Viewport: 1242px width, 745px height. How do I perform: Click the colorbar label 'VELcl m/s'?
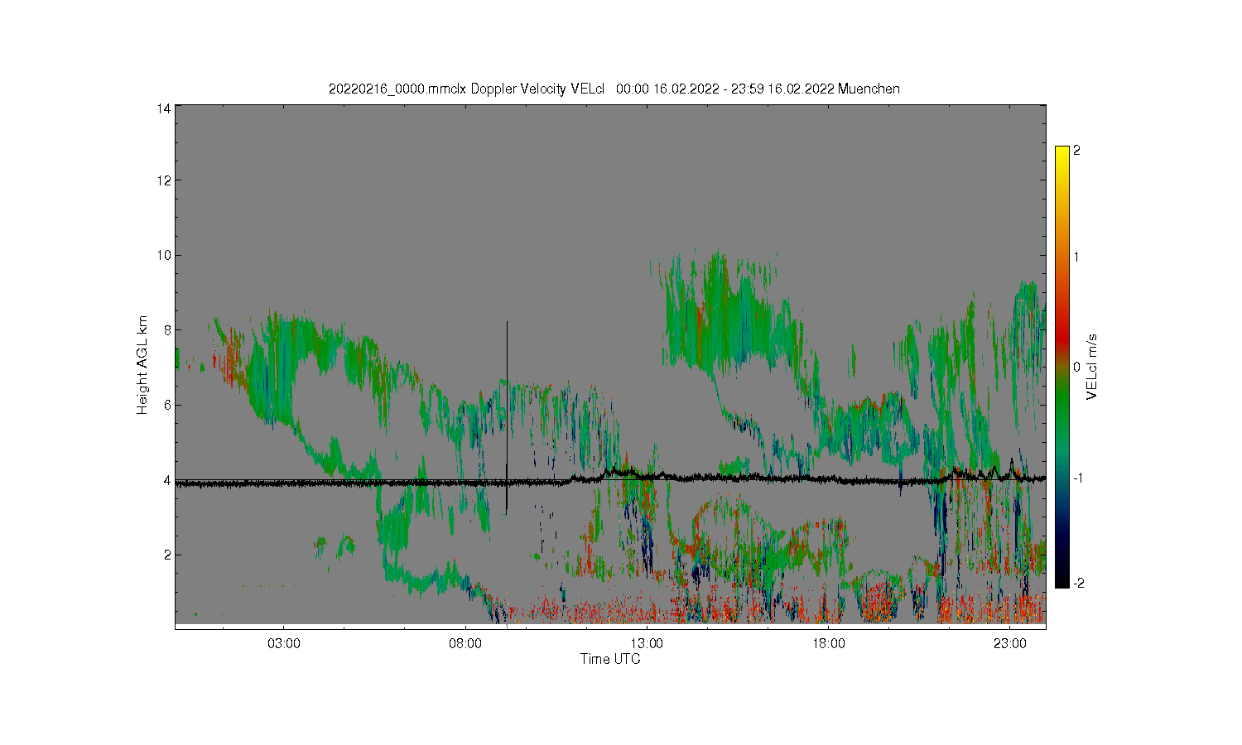click(x=1092, y=366)
